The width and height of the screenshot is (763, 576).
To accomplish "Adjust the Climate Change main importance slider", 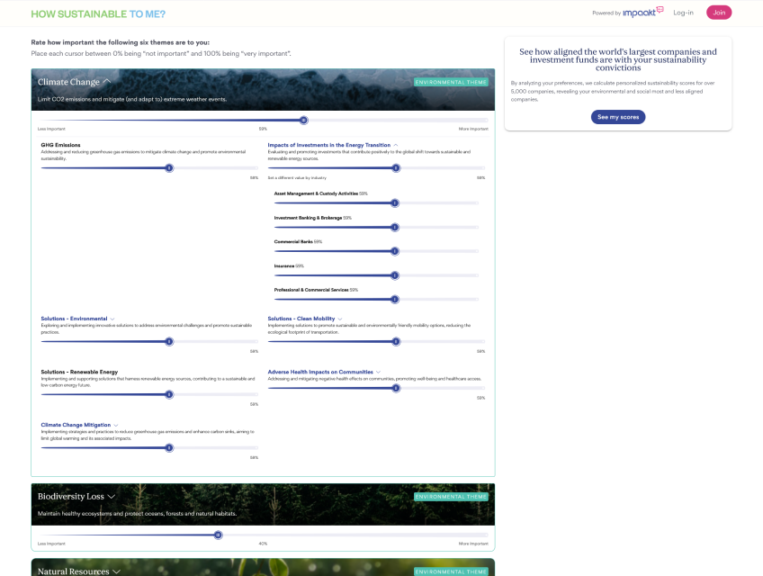I will tap(303, 121).
